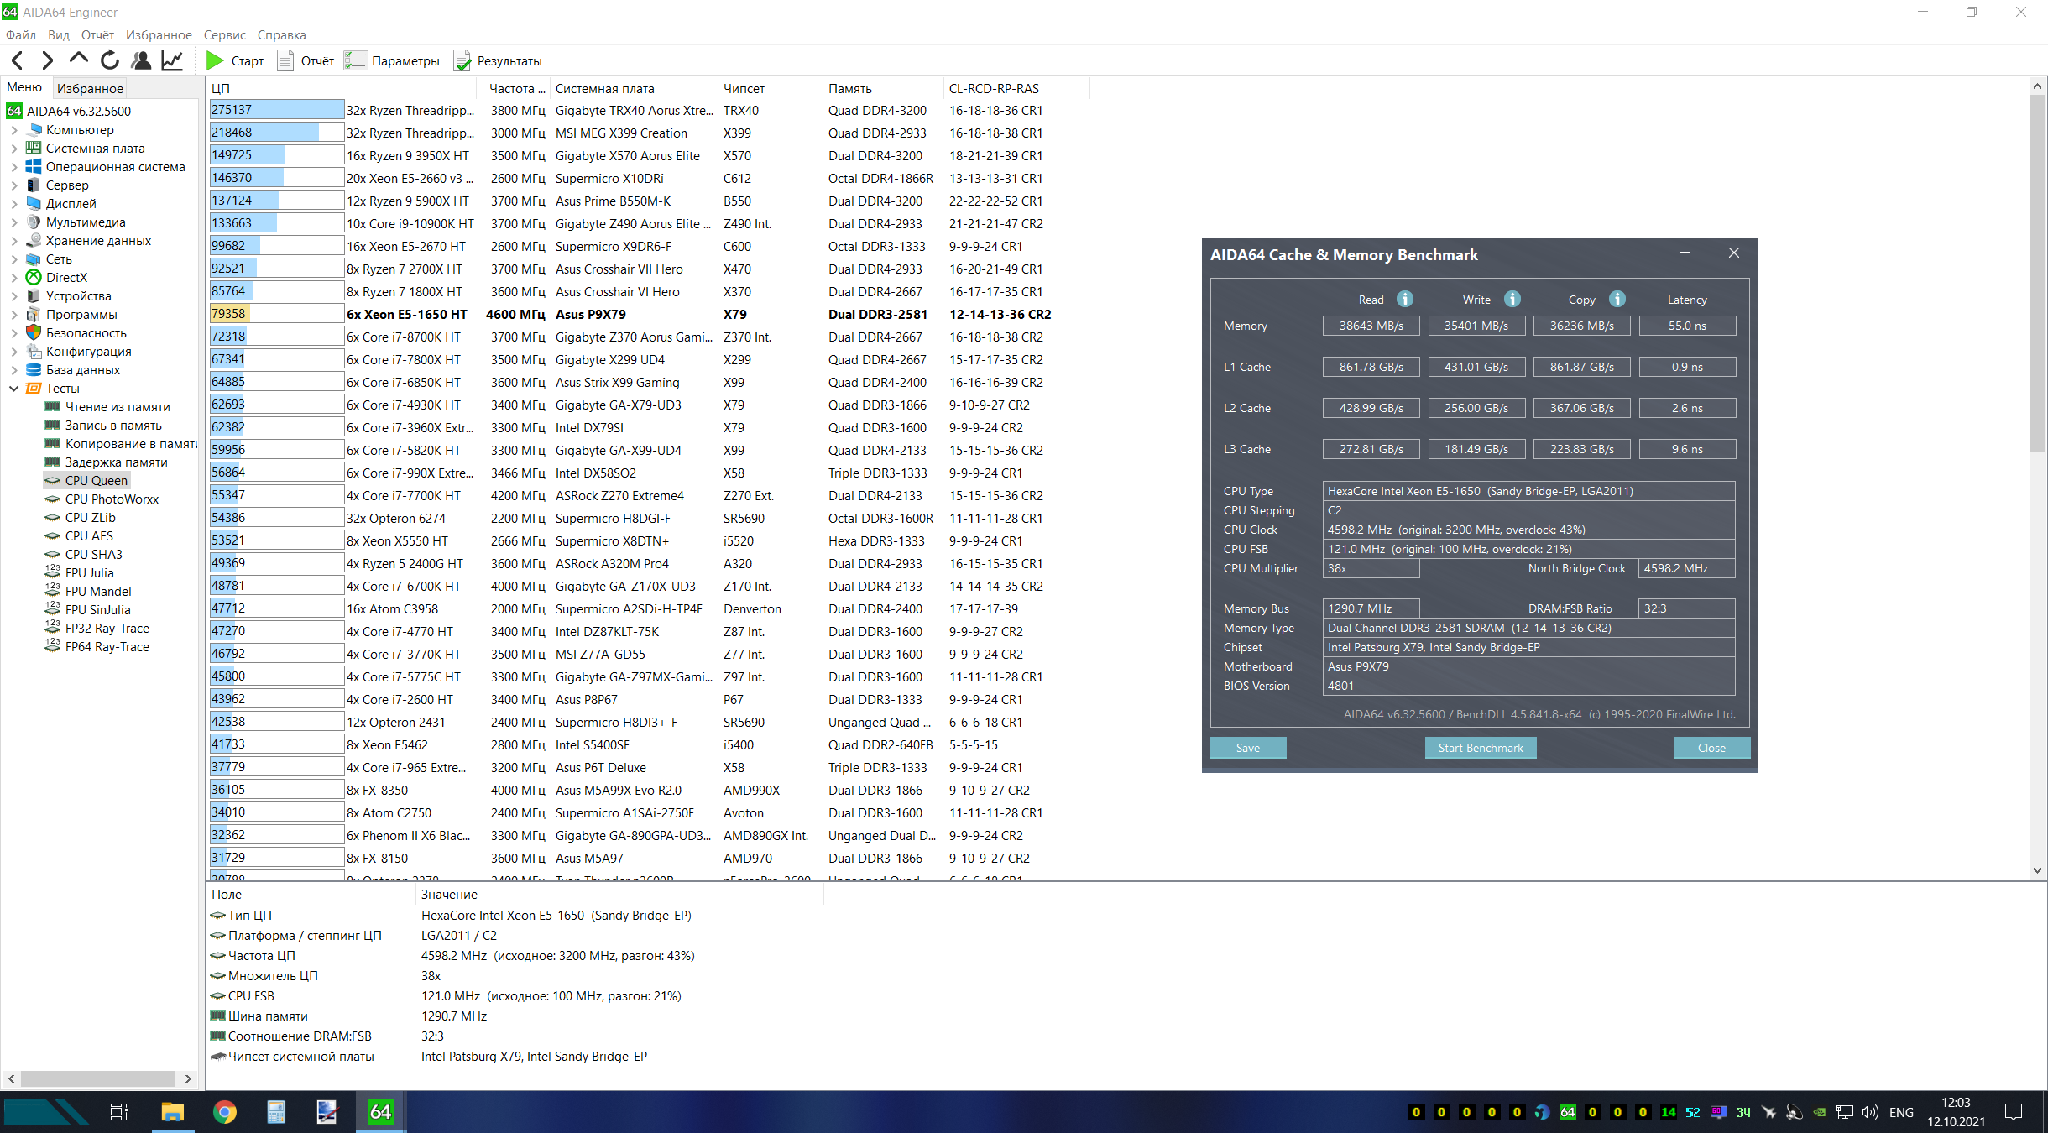This screenshot has height=1133, width=2048.
Task: Click the Read info icon
Action: click(1404, 300)
